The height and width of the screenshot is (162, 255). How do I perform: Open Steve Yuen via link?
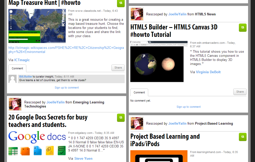[83, 158]
